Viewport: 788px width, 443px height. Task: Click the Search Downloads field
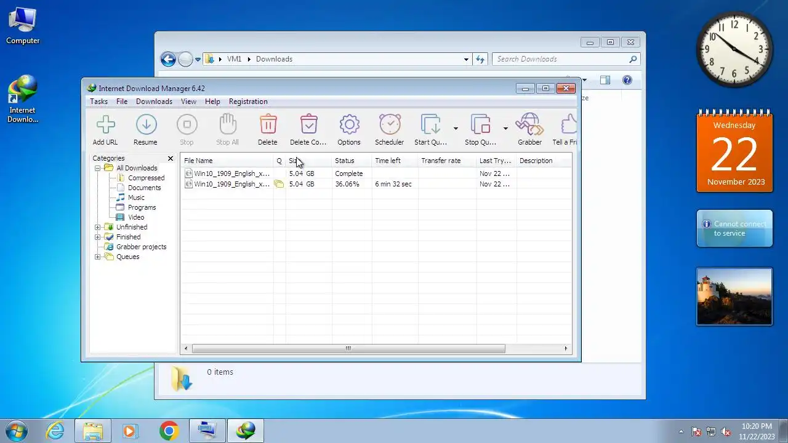(566, 59)
